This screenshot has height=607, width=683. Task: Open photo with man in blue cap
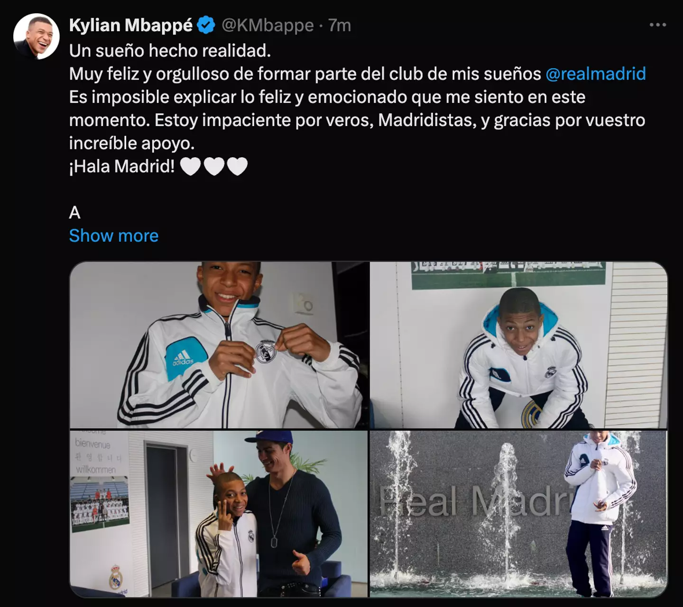pyautogui.click(x=219, y=514)
